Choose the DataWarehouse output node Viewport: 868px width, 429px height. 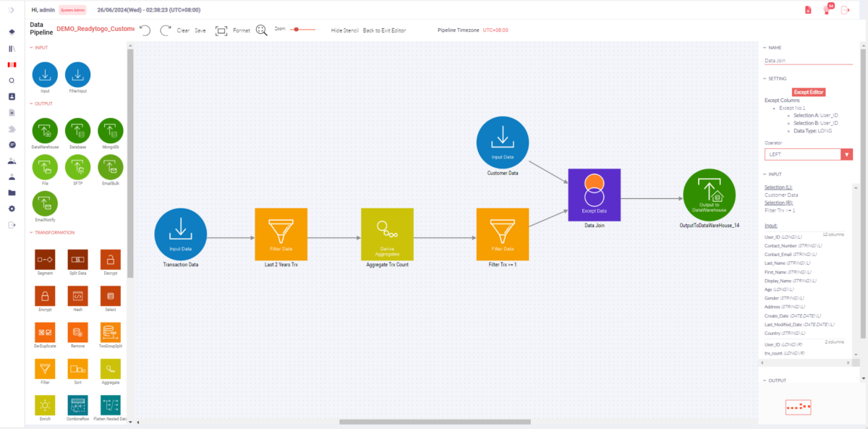coord(45,130)
